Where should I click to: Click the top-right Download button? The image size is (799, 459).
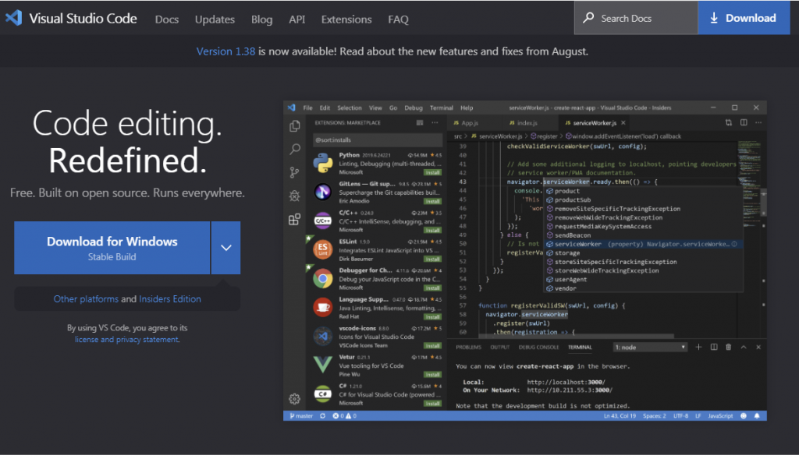point(744,18)
